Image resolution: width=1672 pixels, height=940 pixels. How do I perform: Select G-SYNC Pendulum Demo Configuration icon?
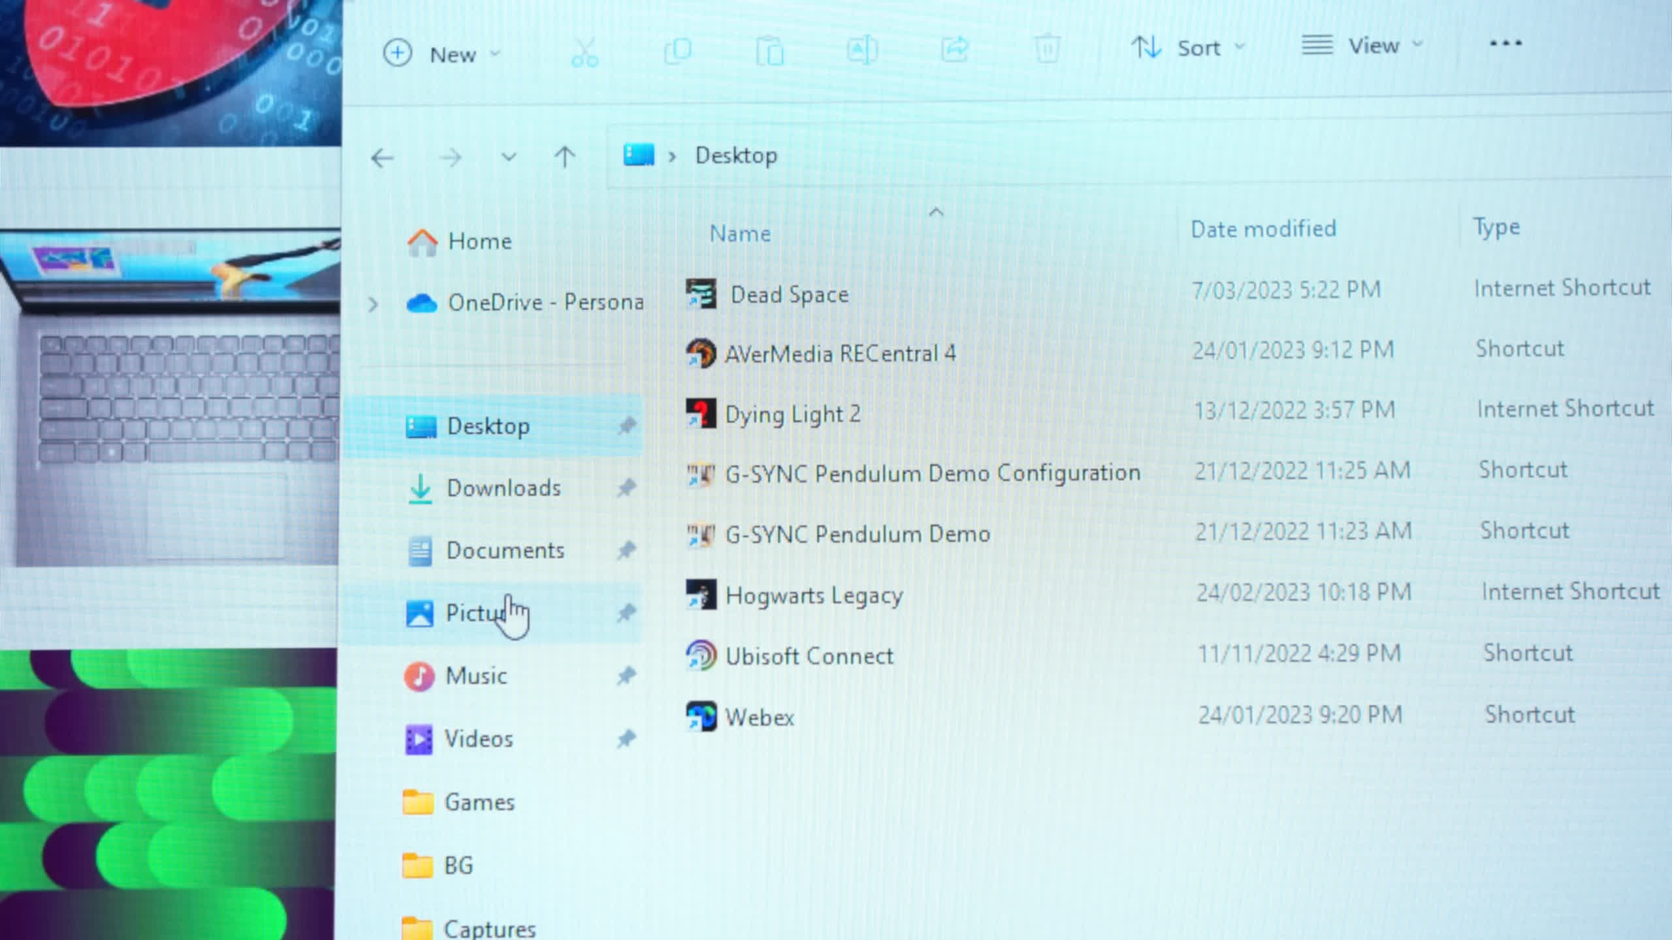[701, 475]
